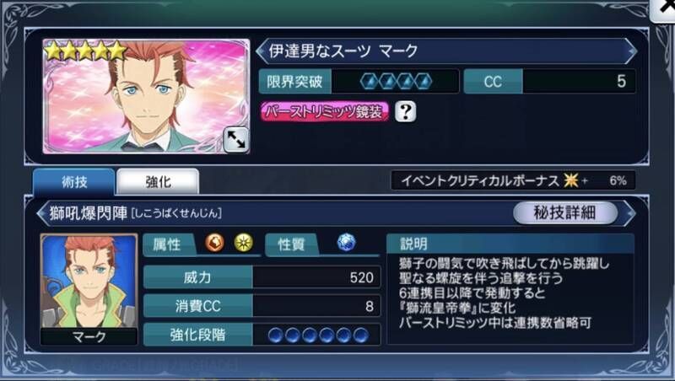Tap the 説明 skill description box
The height and width of the screenshot is (381, 675).
(x=510, y=288)
